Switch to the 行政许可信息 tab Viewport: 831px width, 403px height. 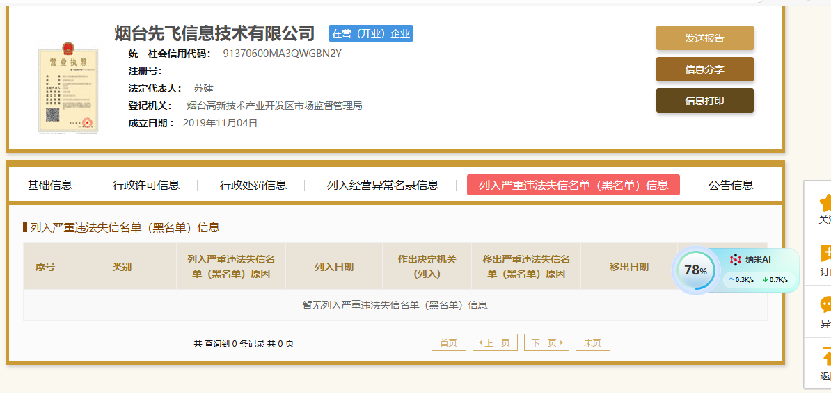pyautogui.click(x=145, y=185)
